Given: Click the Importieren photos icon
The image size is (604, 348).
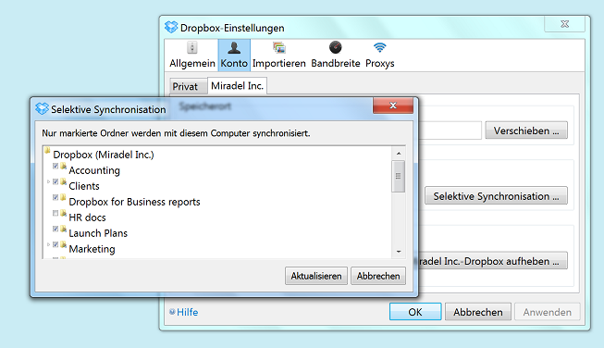Looking at the screenshot, I should pyautogui.click(x=279, y=48).
